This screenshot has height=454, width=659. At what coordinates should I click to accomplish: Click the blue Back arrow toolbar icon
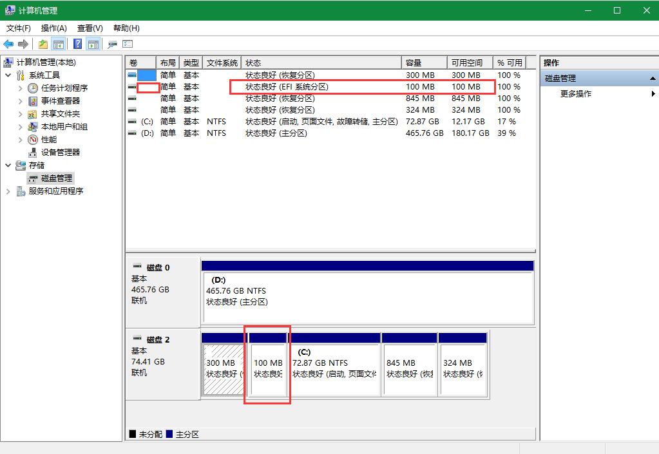pyautogui.click(x=8, y=44)
